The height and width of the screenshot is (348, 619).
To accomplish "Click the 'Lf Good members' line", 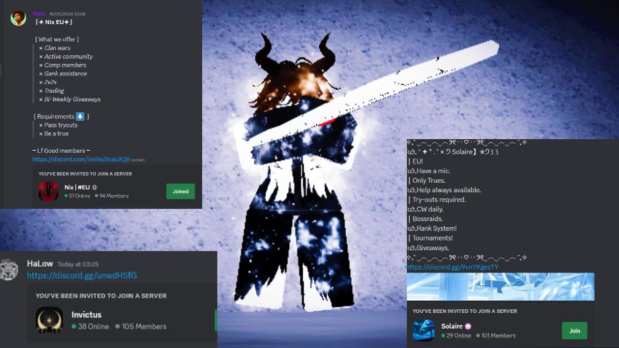I will pyautogui.click(x=61, y=150).
